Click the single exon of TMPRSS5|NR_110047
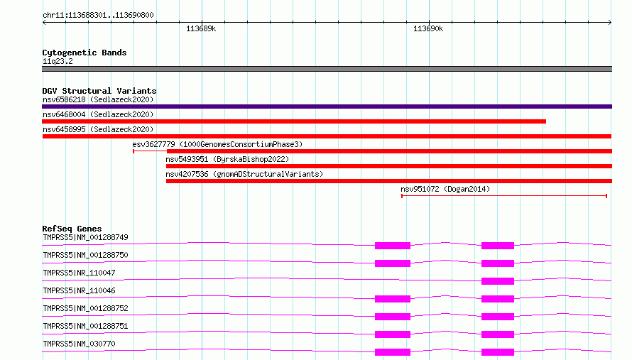The height and width of the screenshot is (360, 632). coord(498,281)
